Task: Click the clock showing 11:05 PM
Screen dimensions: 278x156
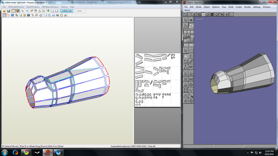Action: tap(269, 151)
